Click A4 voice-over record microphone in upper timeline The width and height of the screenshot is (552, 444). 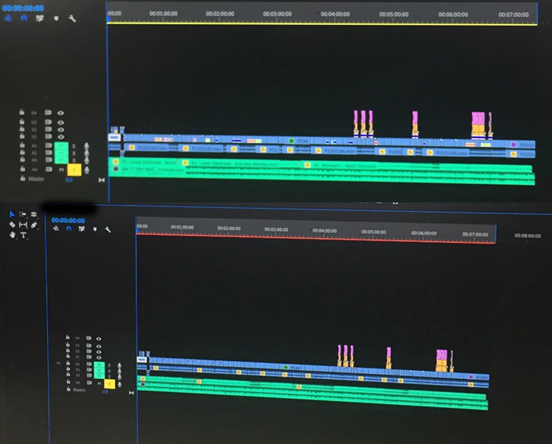point(86,170)
